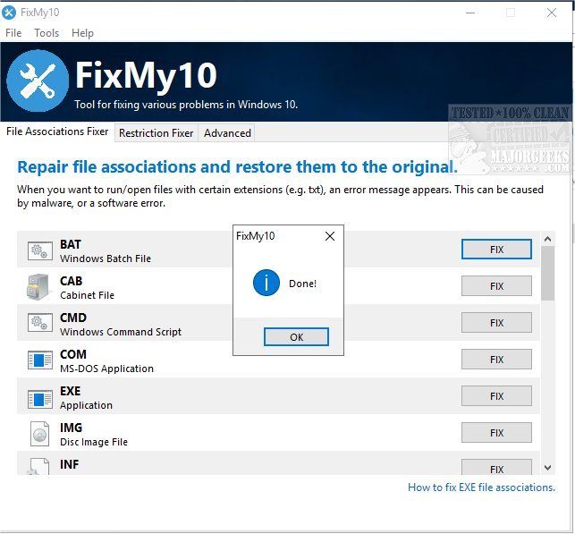
Task: Click the EXE row label
Action: (71, 391)
